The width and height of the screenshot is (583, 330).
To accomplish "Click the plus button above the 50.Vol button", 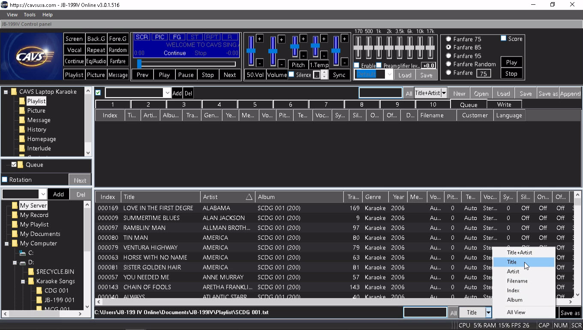I will 259,39.
